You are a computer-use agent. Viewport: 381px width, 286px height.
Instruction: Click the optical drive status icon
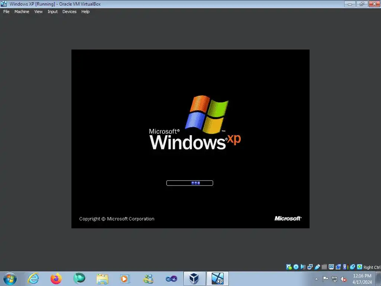click(296, 267)
